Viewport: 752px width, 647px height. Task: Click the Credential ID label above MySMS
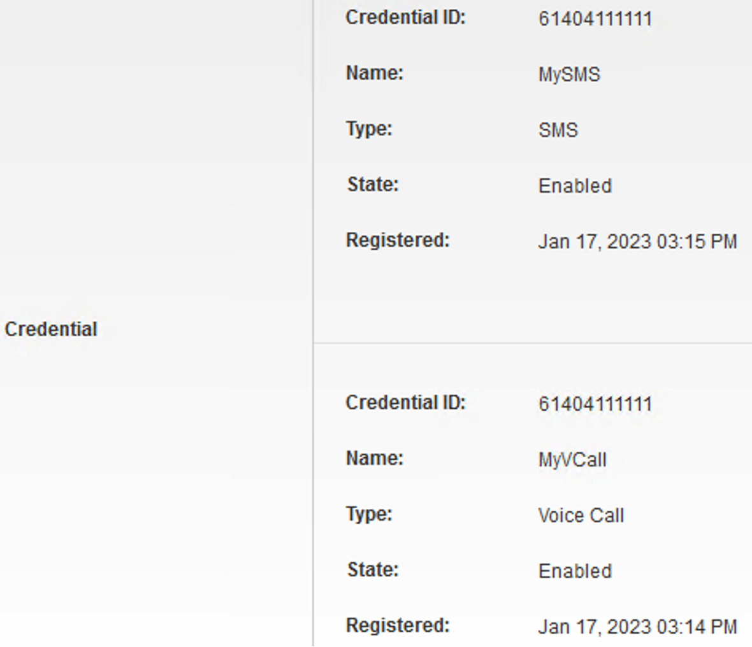405,18
